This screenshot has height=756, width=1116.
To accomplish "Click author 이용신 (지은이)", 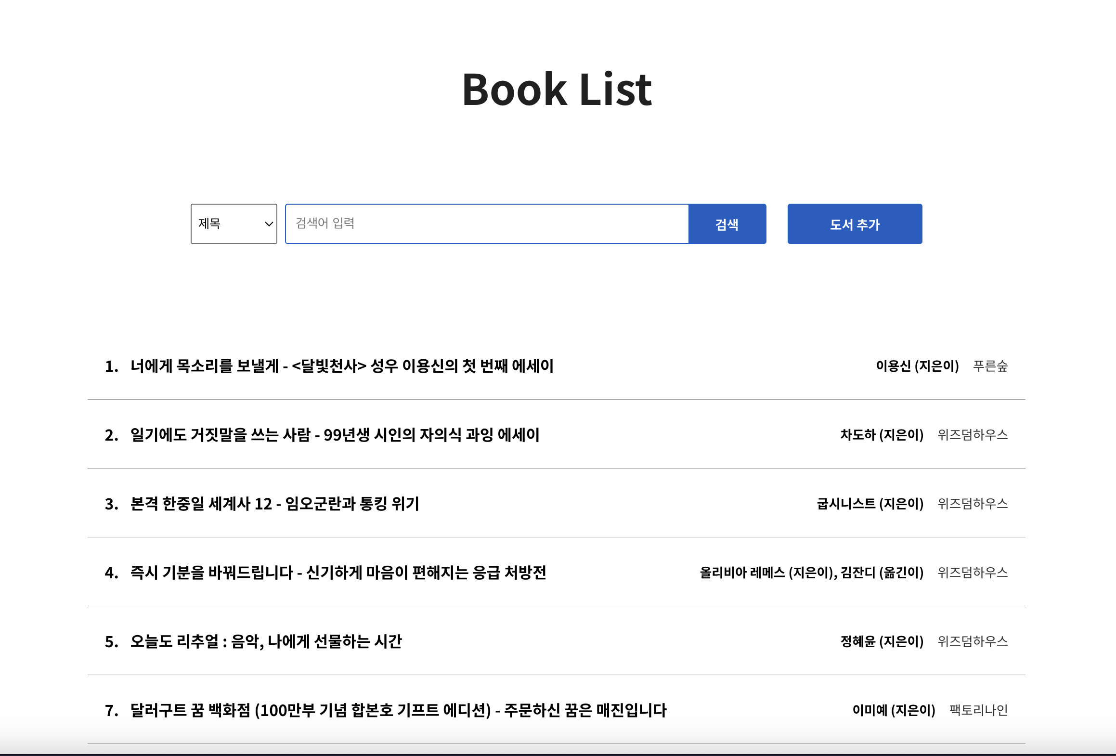I will (918, 366).
